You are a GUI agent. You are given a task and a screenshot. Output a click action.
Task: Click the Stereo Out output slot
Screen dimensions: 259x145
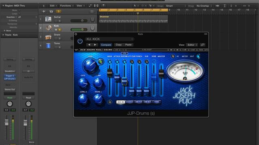[x=10, y=89]
